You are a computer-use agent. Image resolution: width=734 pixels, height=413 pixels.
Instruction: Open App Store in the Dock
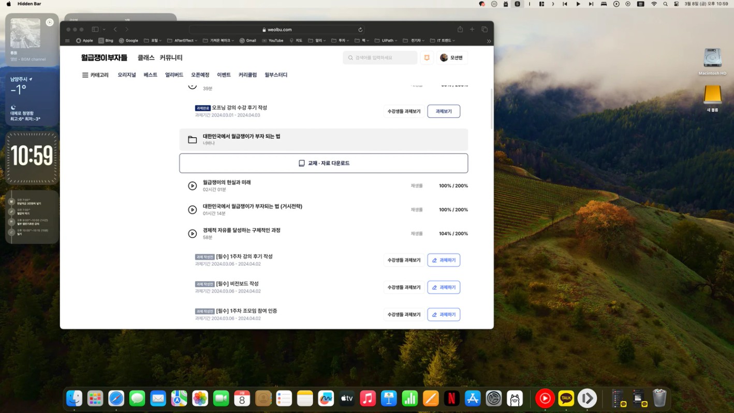473,398
